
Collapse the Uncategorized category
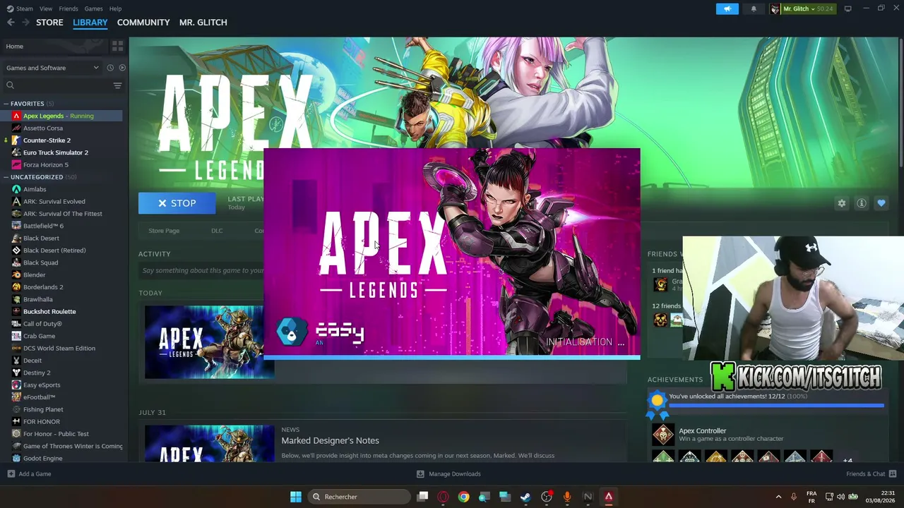pos(6,177)
